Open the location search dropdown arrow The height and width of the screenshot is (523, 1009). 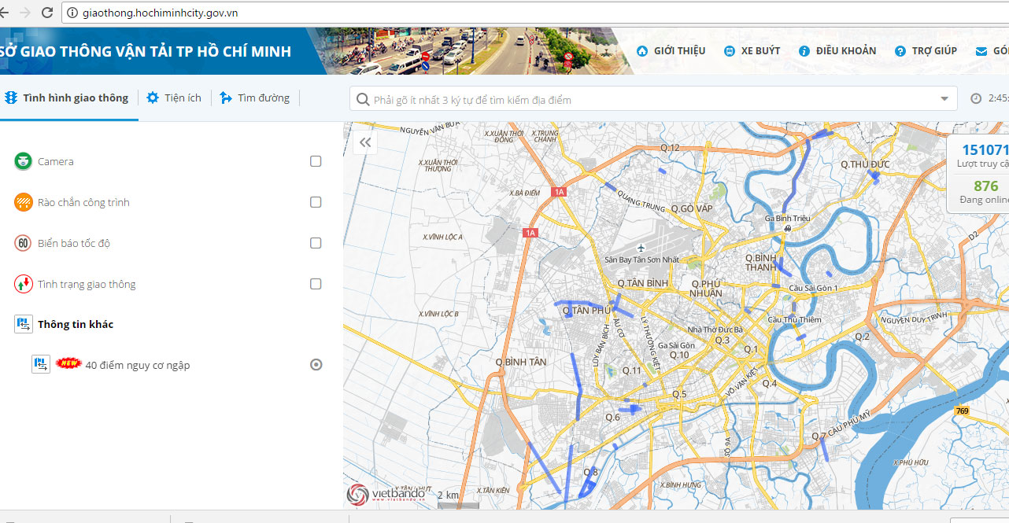click(944, 99)
